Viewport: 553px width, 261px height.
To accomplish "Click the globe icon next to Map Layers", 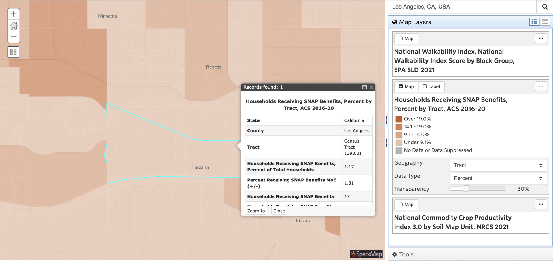I will pos(395,22).
